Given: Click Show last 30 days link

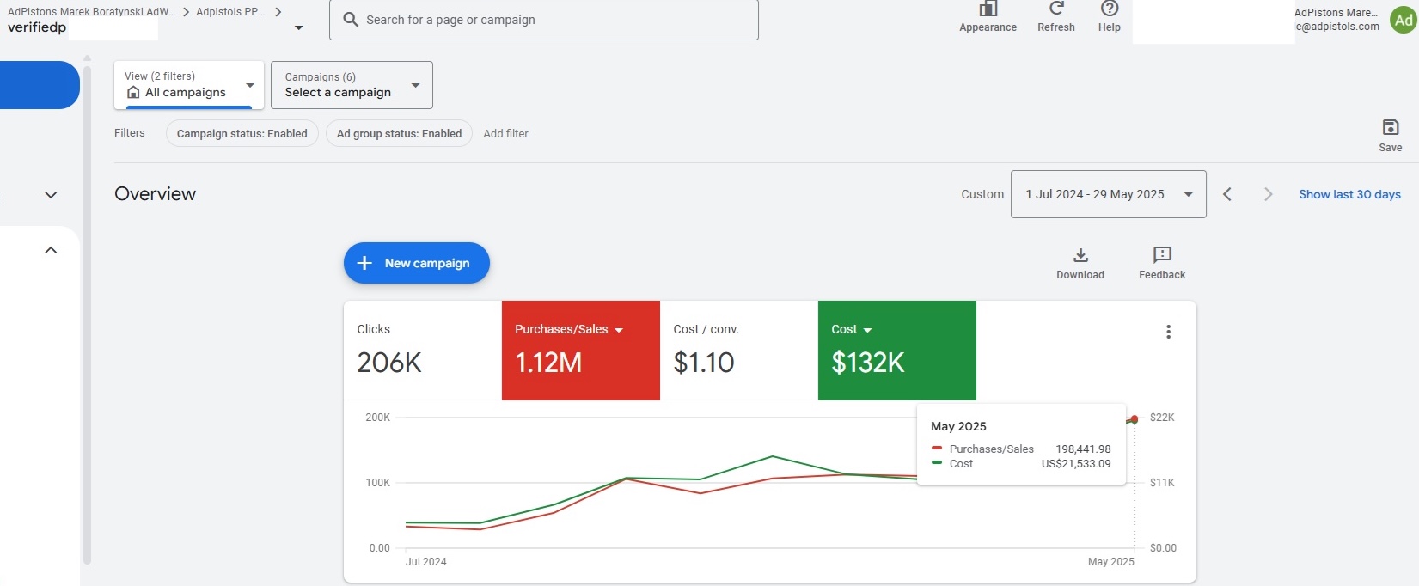Looking at the screenshot, I should coord(1349,194).
